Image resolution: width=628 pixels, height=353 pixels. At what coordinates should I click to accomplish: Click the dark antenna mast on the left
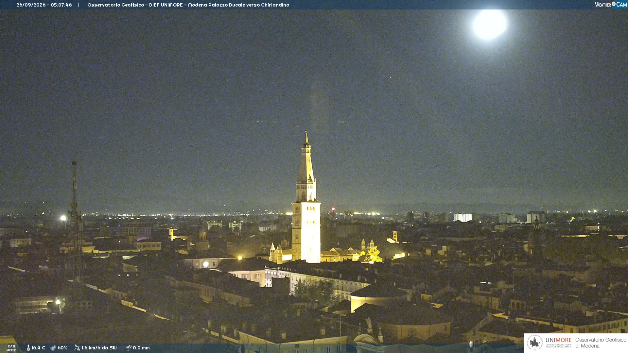(x=75, y=222)
